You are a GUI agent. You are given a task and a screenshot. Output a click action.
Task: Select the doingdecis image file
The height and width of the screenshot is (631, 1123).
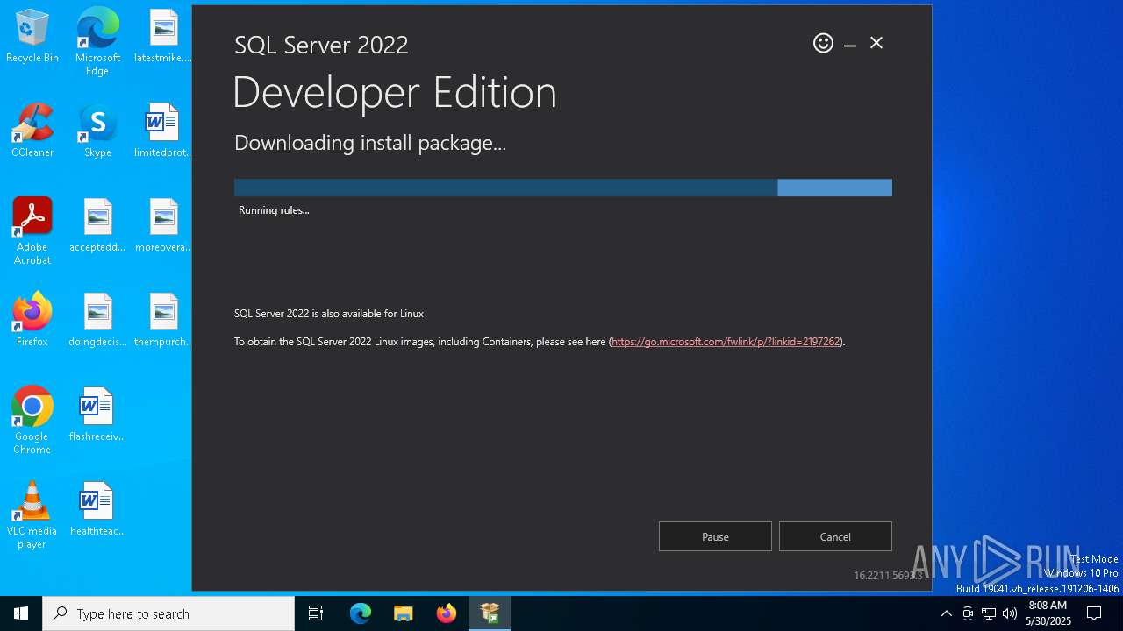(x=97, y=321)
